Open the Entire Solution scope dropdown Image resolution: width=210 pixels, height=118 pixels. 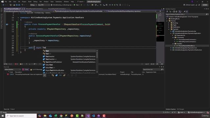pos(12,69)
